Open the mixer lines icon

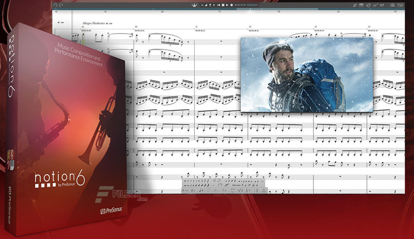[x=392, y=5]
